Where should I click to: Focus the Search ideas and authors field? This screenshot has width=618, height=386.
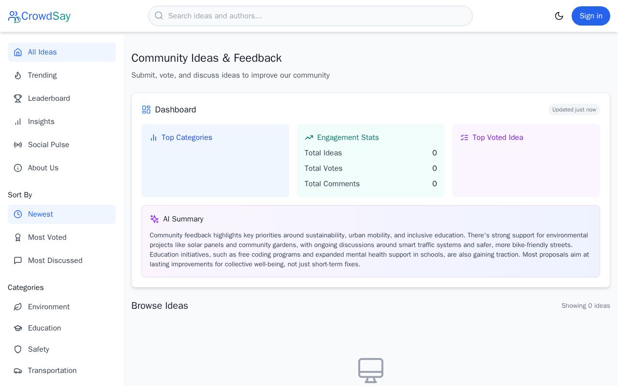click(310, 16)
